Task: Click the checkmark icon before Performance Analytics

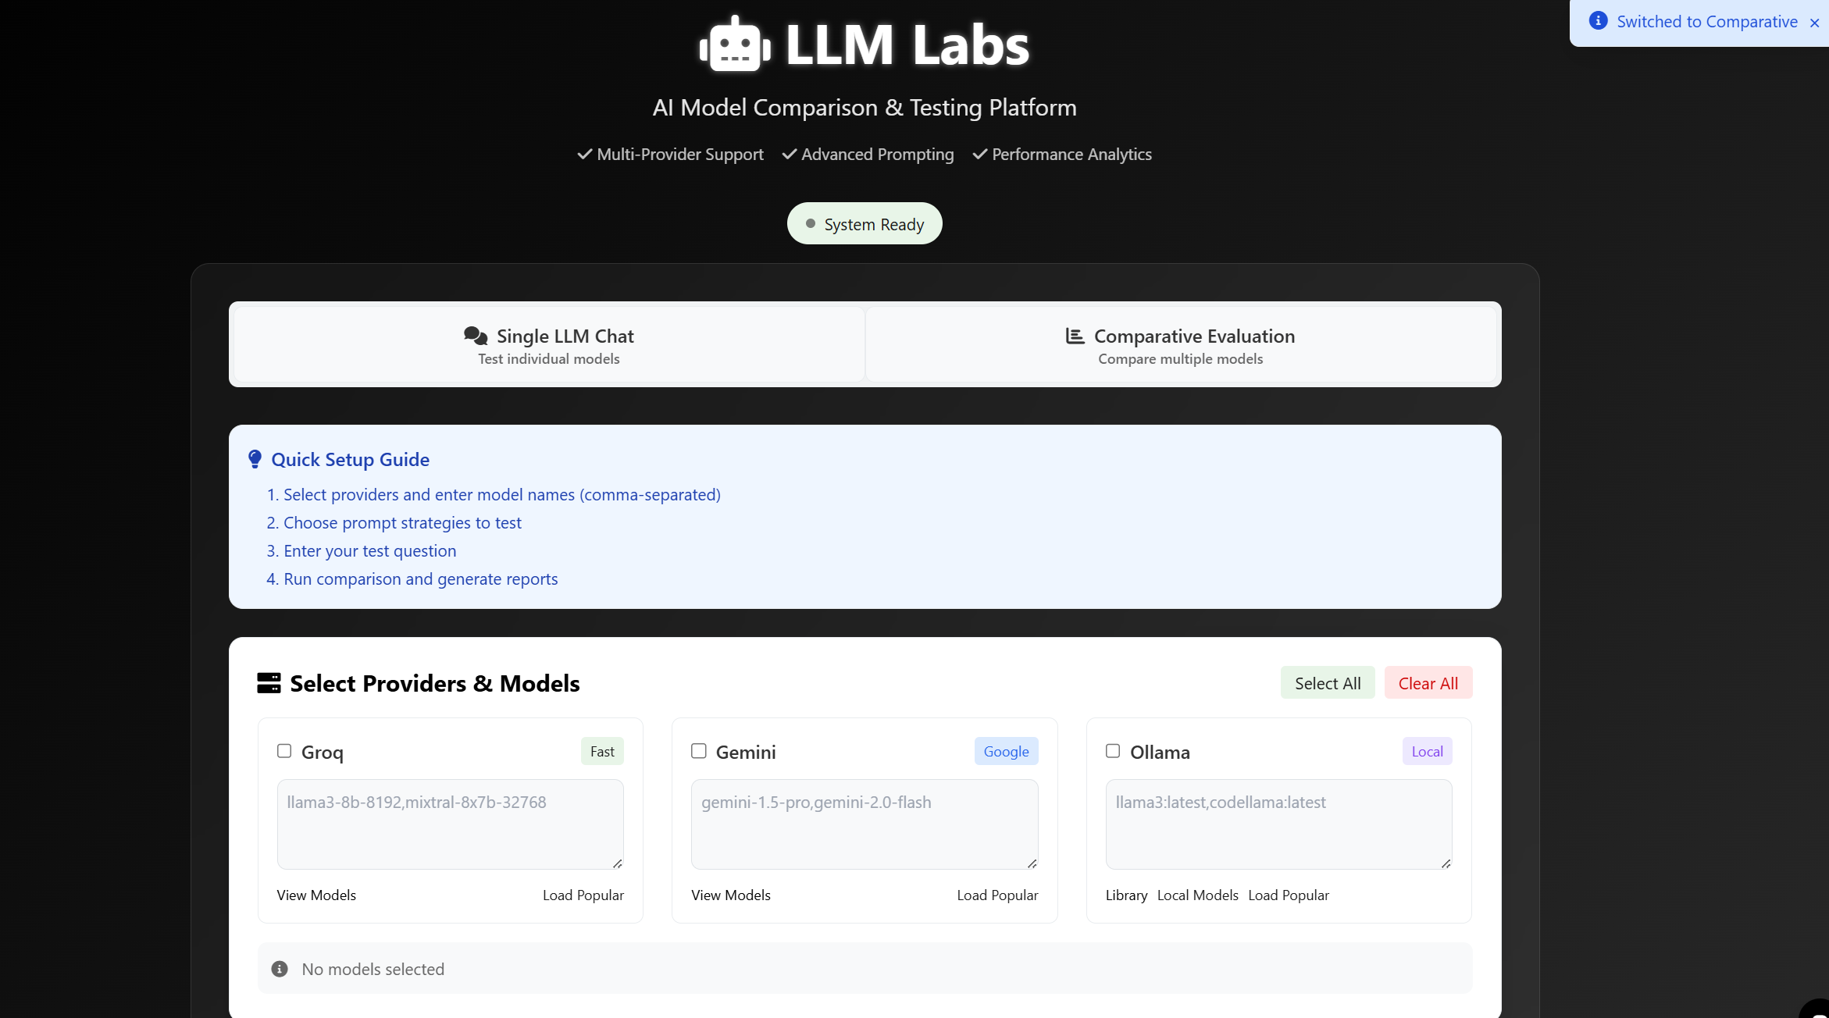Action: 979,155
